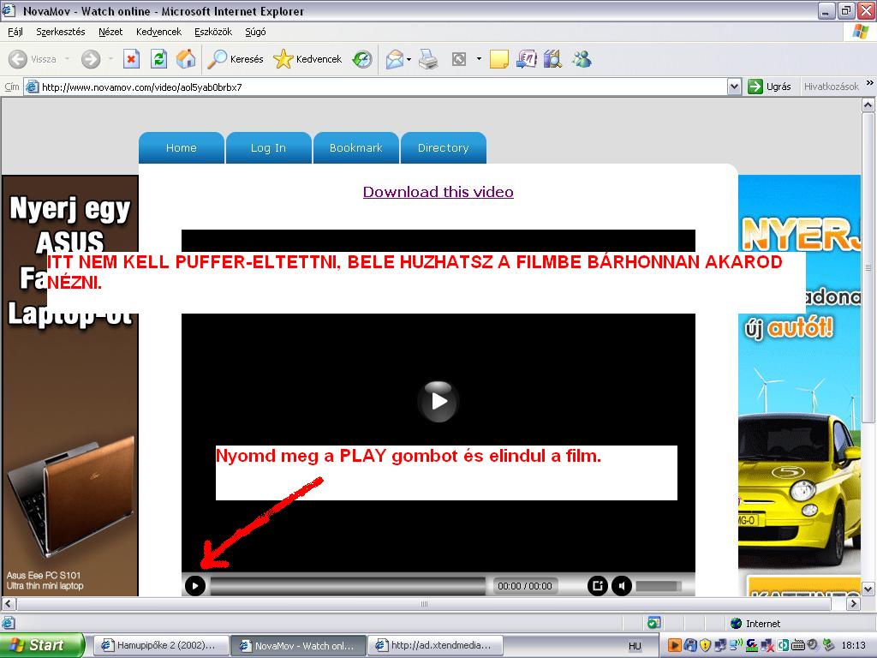Viewport: 877px width, 658px height.
Task: Click the vertical scrollbar up arrow
Action: coord(868,105)
